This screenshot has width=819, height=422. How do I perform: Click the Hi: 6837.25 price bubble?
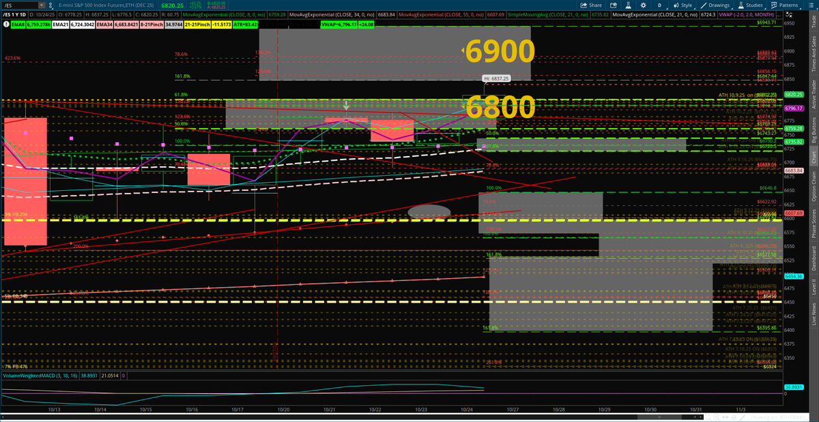pyautogui.click(x=498, y=78)
